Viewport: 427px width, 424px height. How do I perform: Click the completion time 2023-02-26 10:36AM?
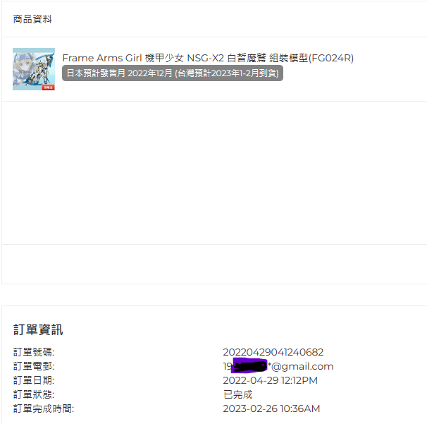pos(271,408)
